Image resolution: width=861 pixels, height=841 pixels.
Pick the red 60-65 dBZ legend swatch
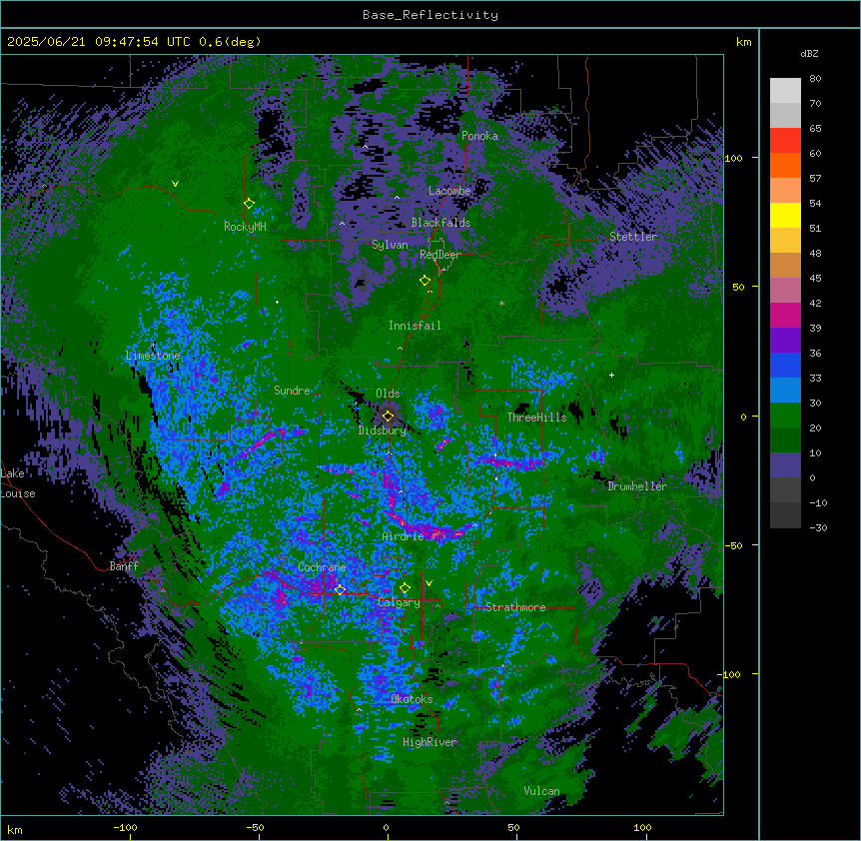click(x=785, y=141)
